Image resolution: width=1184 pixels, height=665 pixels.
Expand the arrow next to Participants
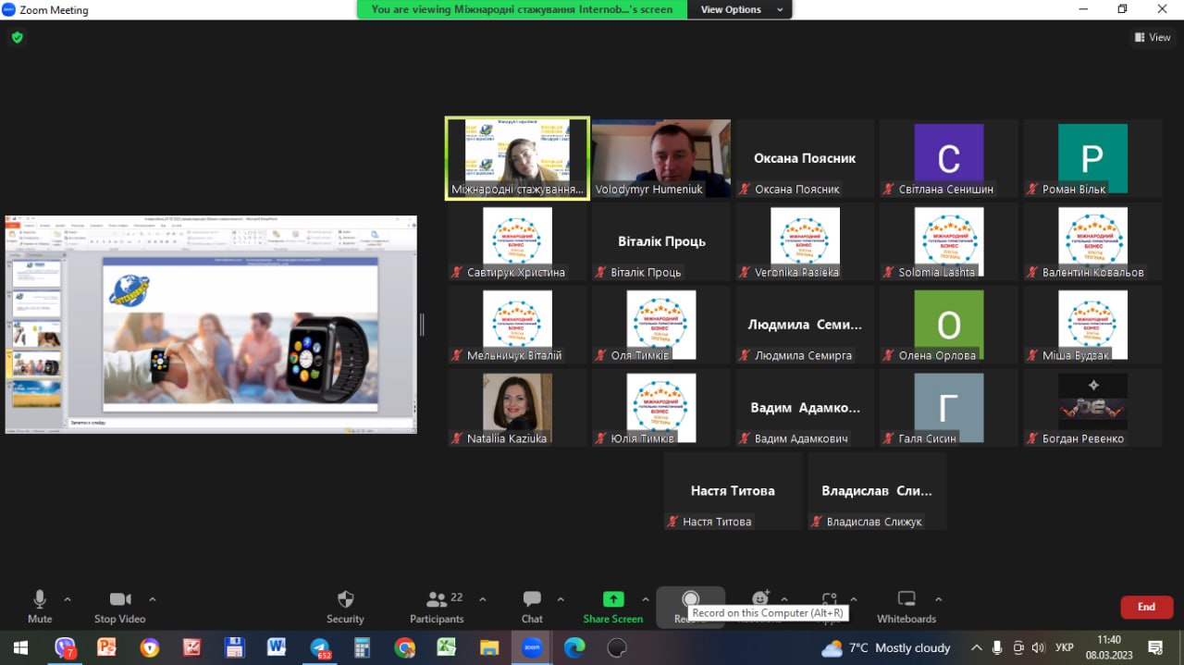pyautogui.click(x=482, y=599)
